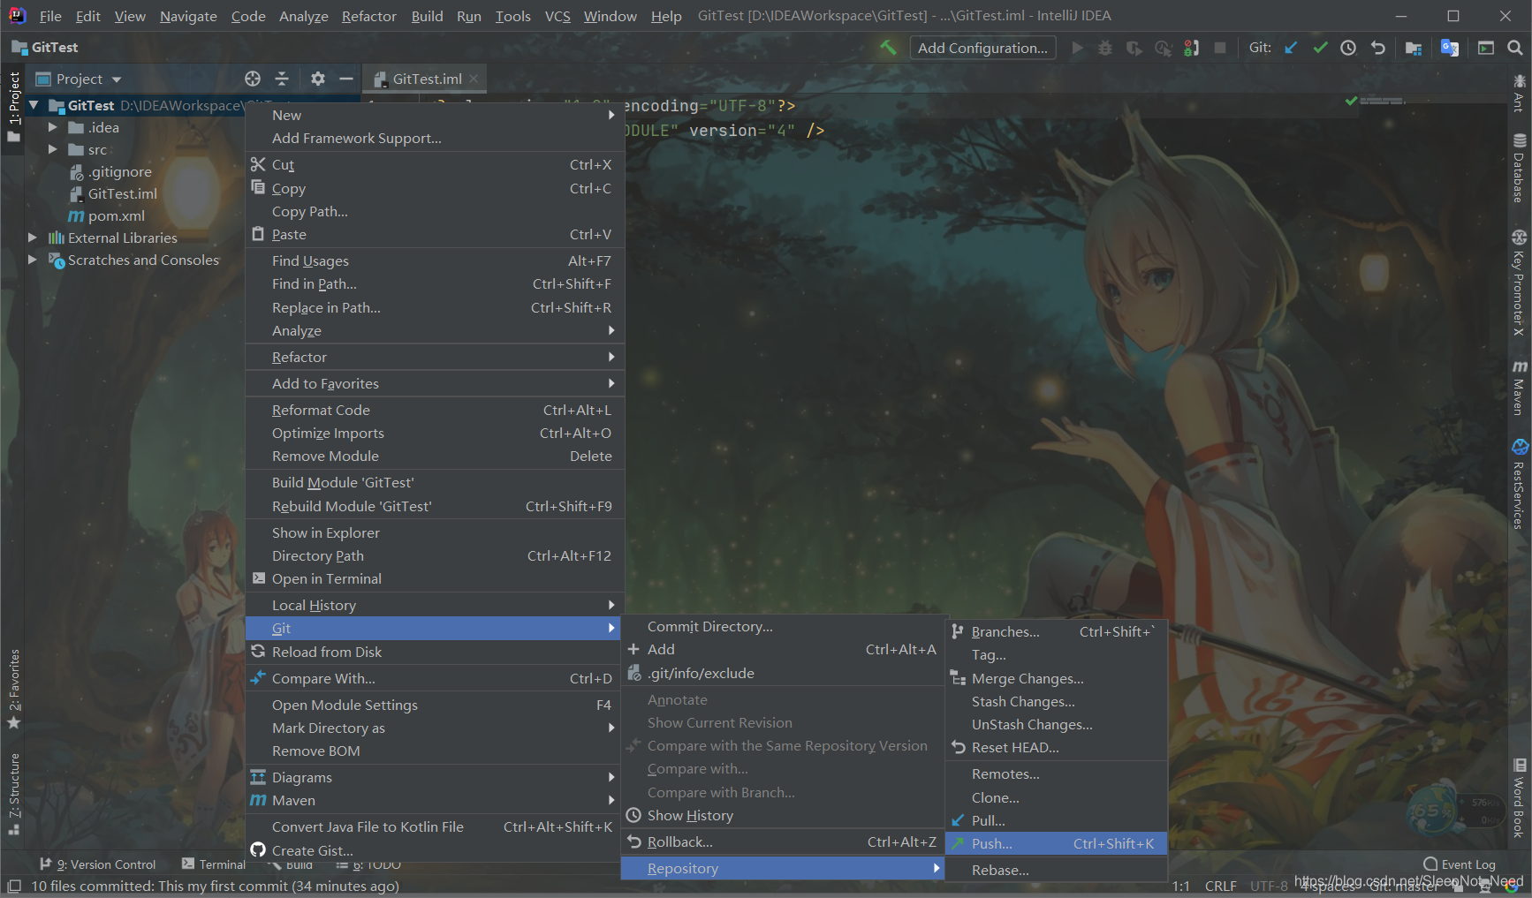This screenshot has height=898, width=1532.
Task: Select Push... in Repository submenu
Action: tap(1057, 843)
